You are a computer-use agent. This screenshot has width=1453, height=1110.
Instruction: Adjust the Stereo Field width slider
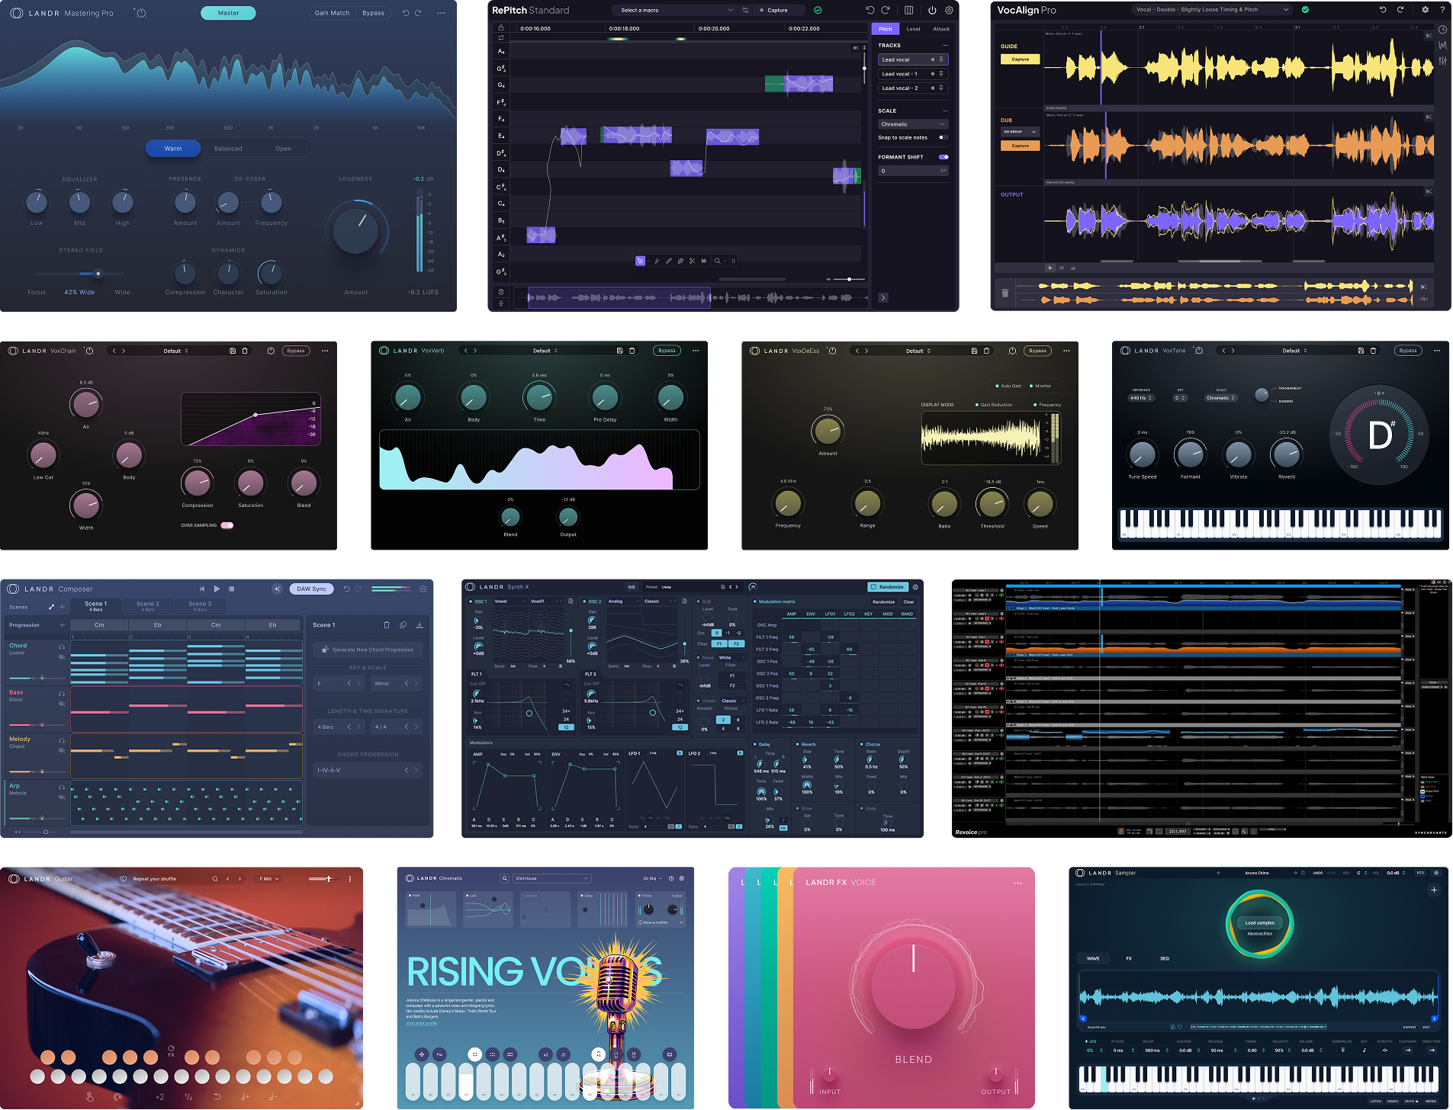(x=98, y=274)
